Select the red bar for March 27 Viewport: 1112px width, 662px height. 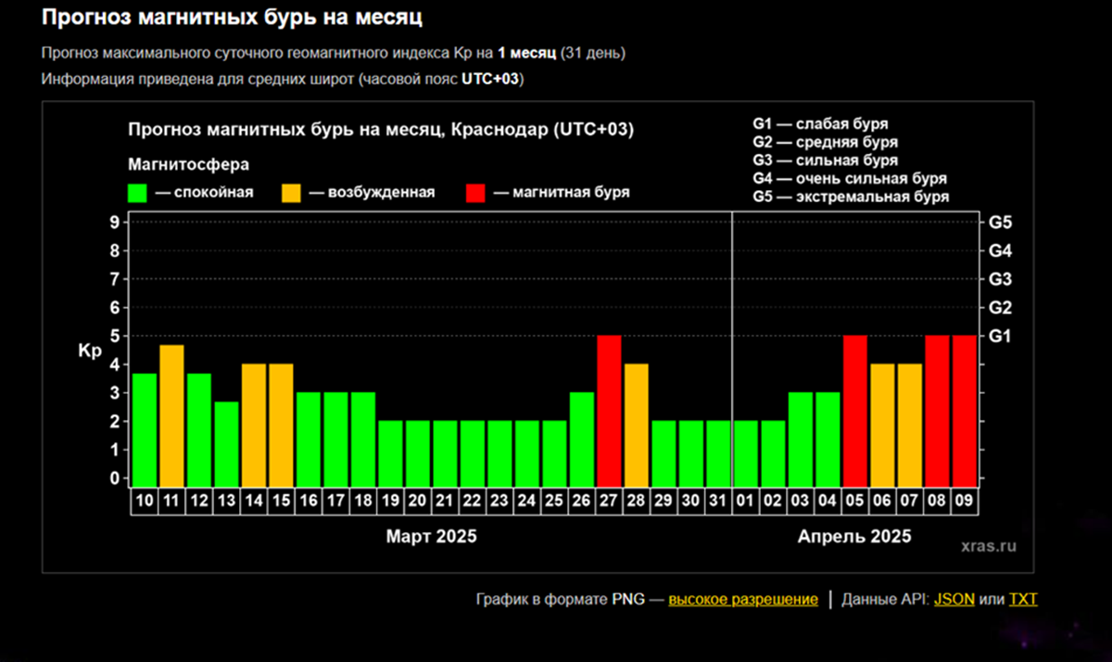pos(609,410)
